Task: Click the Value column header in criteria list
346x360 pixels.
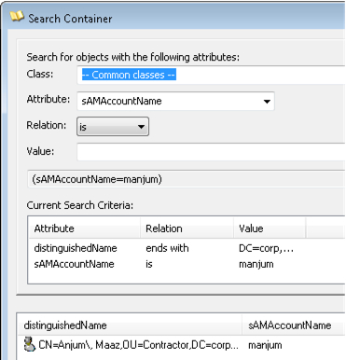Action: (270, 228)
